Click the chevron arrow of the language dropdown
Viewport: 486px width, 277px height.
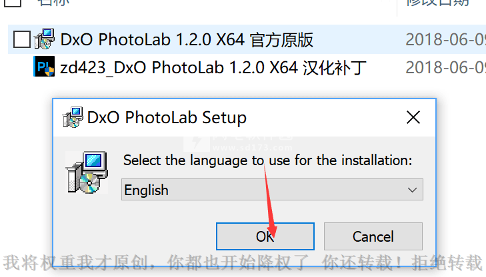pyautogui.click(x=412, y=190)
